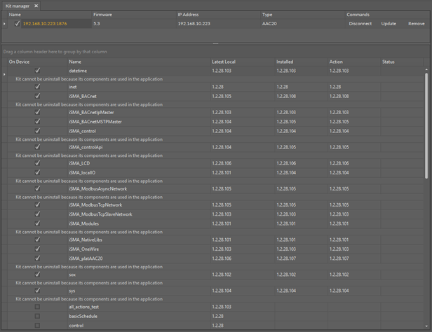Viewport: 432px width, 332px height.
Task: Click the Remove command
Action: [416, 24]
